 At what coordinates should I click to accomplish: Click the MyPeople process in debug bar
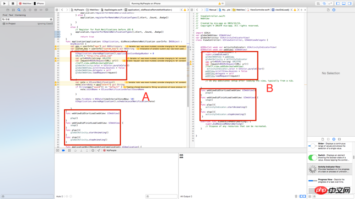pos(110,150)
